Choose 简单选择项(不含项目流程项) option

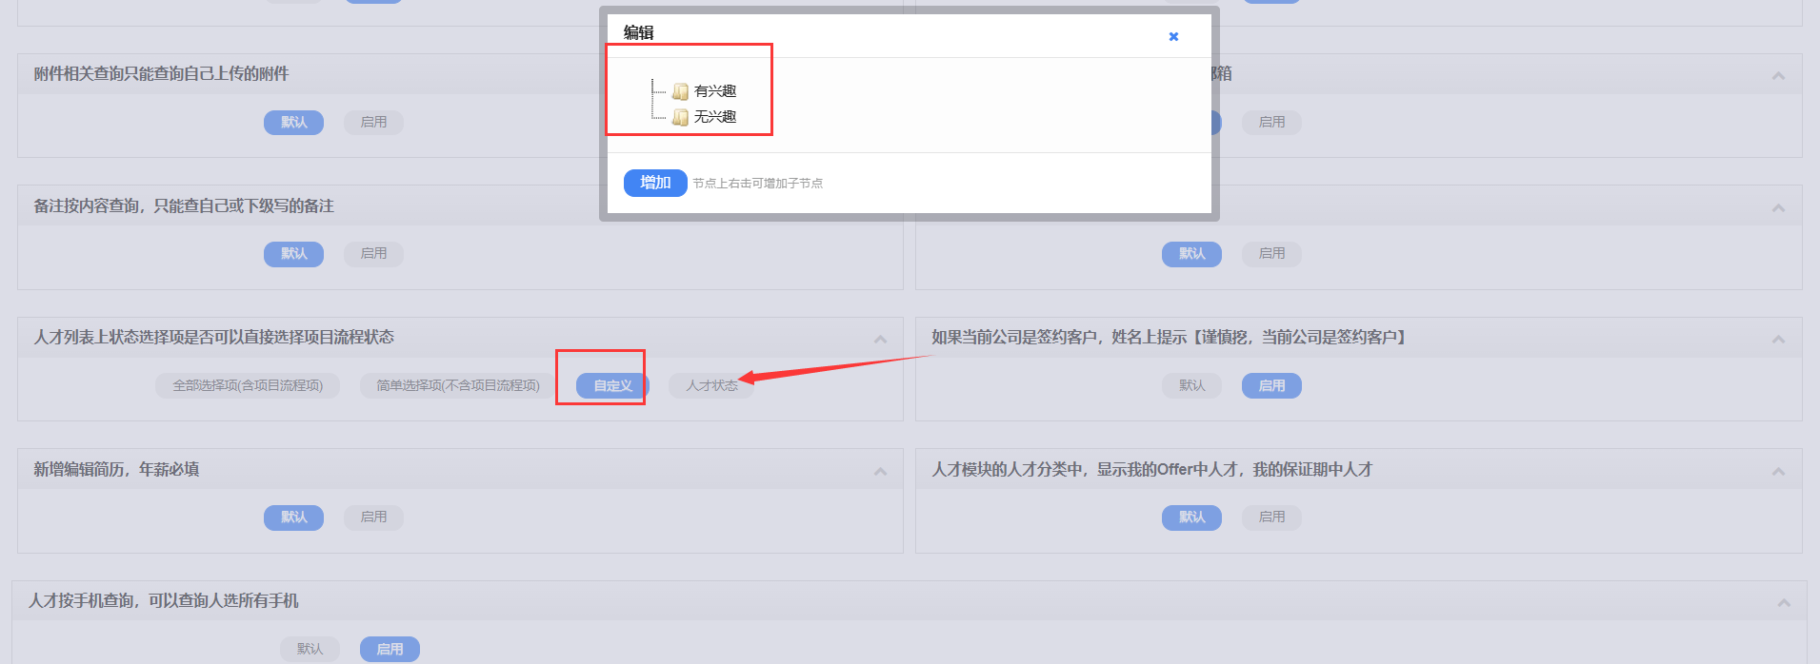(457, 386)
